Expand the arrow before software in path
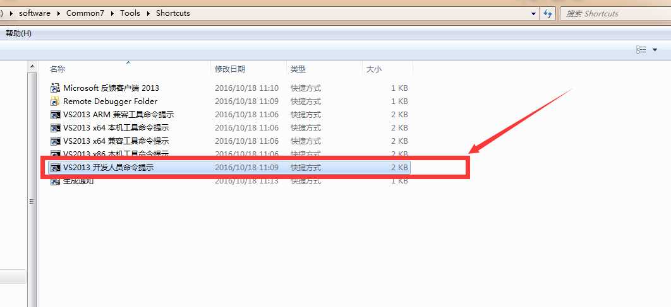This screenshot has height=307, width=671. pyautogui.click(x=11, y=13)
